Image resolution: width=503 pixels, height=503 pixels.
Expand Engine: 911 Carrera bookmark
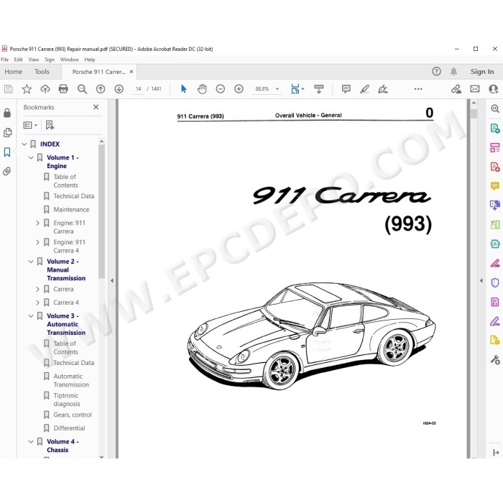pyautogui.click(x=37, y=223)
